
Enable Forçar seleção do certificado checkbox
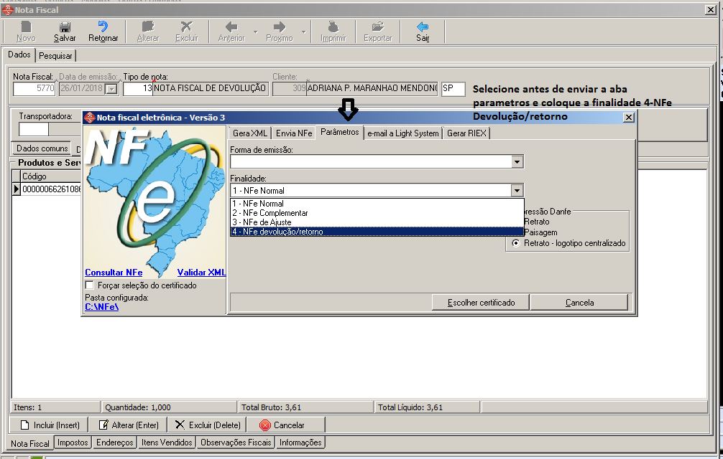[89, 285]
